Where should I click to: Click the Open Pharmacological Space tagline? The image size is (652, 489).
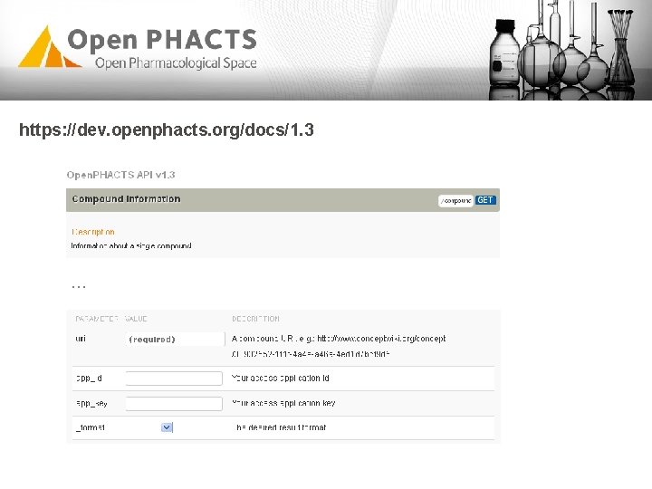coord(176,63)
